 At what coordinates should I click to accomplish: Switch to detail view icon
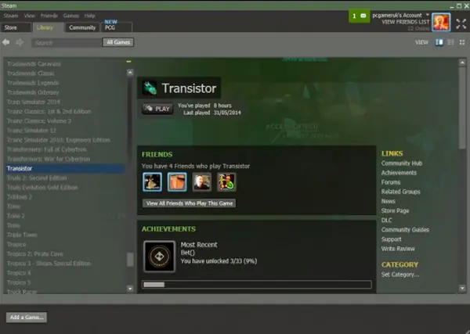click(439, 42)
